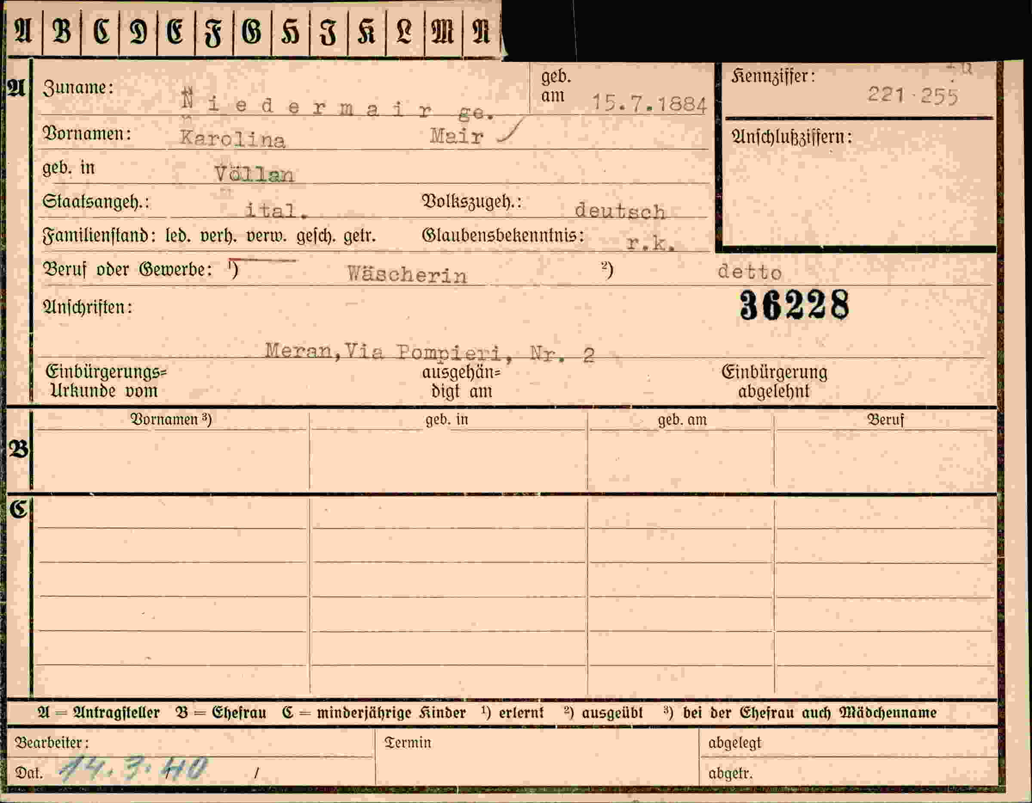Click the Kennziffer label
The width and height of the screenshot is (1032, 803).
click(774, 76)
